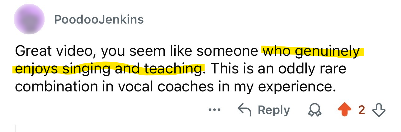Click the vote count number 2
401x132 pixels.
pos(361,110)
